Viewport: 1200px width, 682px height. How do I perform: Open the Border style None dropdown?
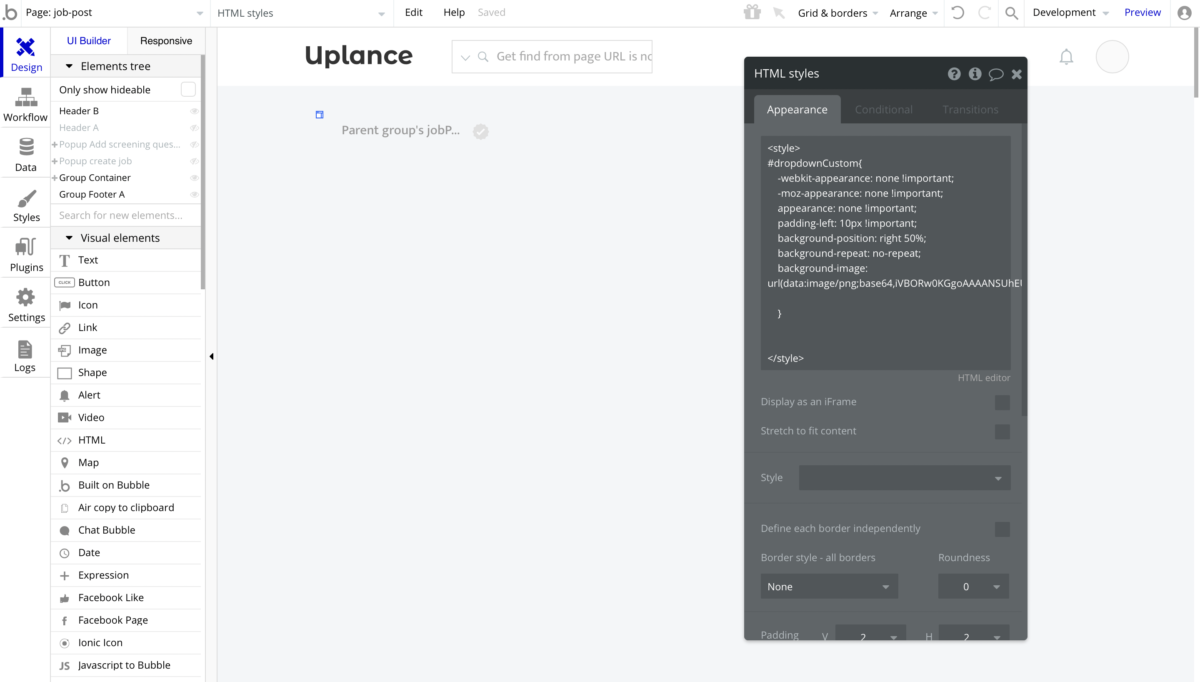click(829, 587)
